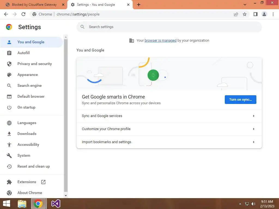279x209 pixels.
Task: Click the external link icon beside Extensions
Action: (43, 182)
